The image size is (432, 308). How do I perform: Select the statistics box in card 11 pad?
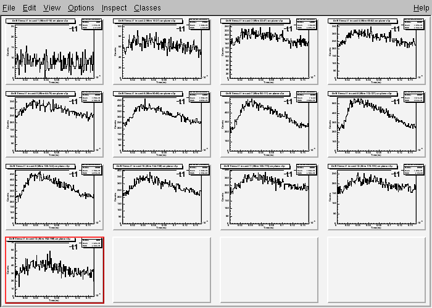(307, 169)
